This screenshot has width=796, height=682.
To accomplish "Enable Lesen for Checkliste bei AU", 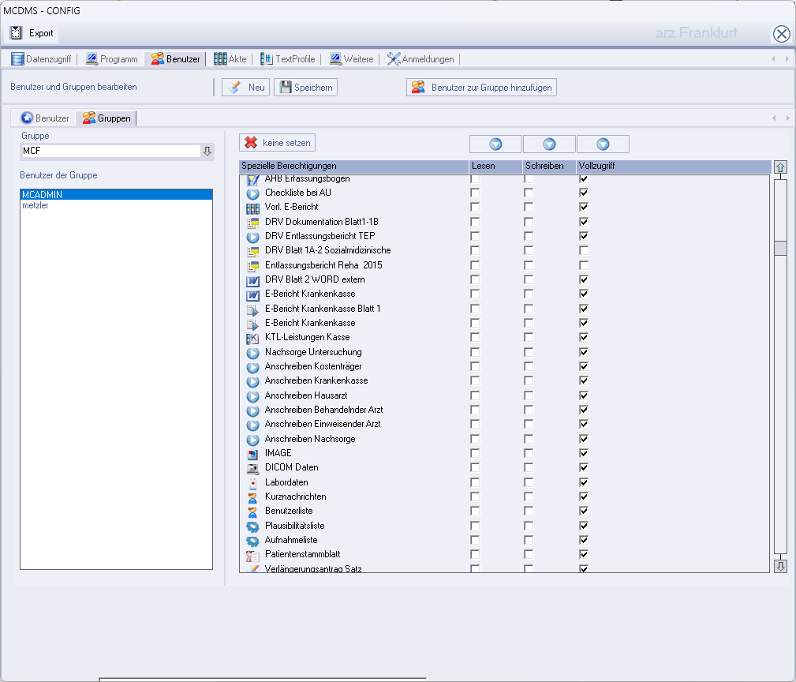I will coord(475,193).
